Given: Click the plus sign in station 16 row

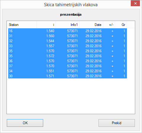Looking at the screenshot, I should click(112, 31).
